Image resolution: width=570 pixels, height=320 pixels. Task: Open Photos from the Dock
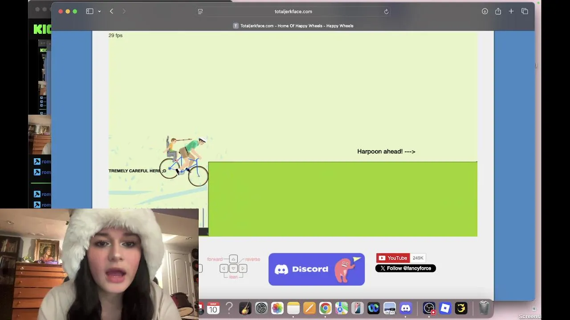point(277,308)
